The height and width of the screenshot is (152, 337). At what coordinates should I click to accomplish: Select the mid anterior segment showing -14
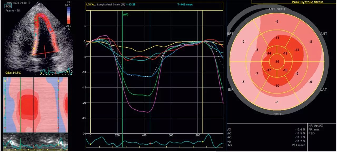(297, 50)
